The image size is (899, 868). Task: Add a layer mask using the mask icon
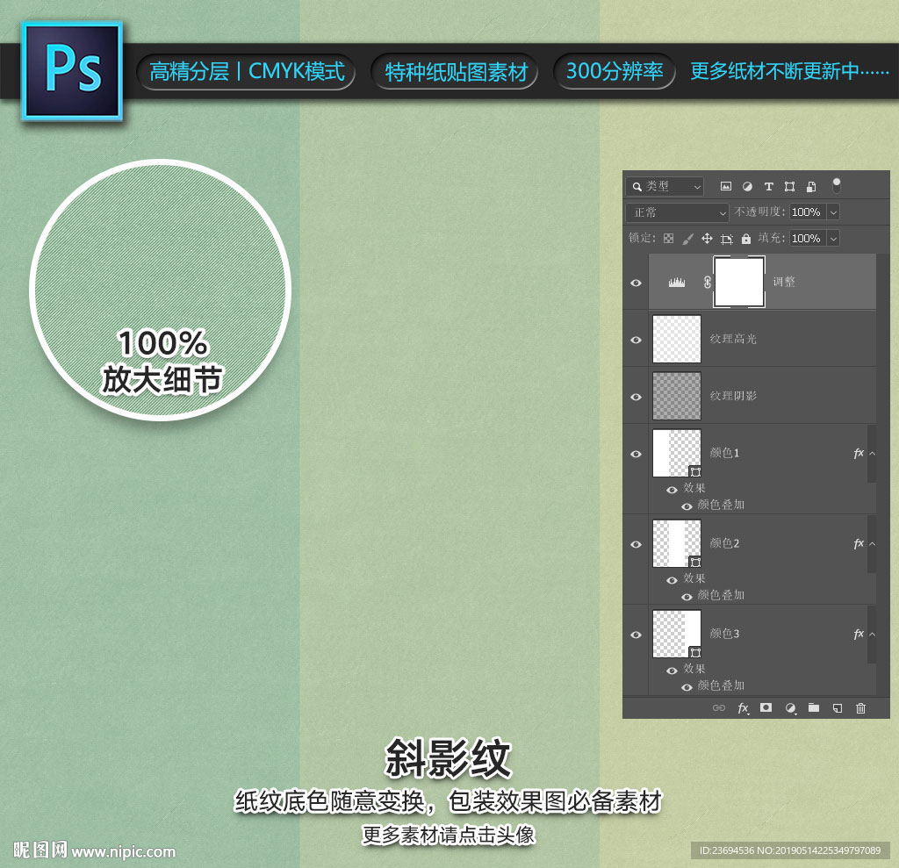click(x=766, y=707)
